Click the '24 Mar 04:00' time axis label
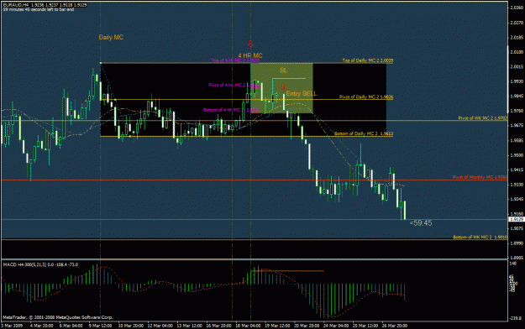The height and width of the screenshot is (329, 525). (x=337, y=326)
